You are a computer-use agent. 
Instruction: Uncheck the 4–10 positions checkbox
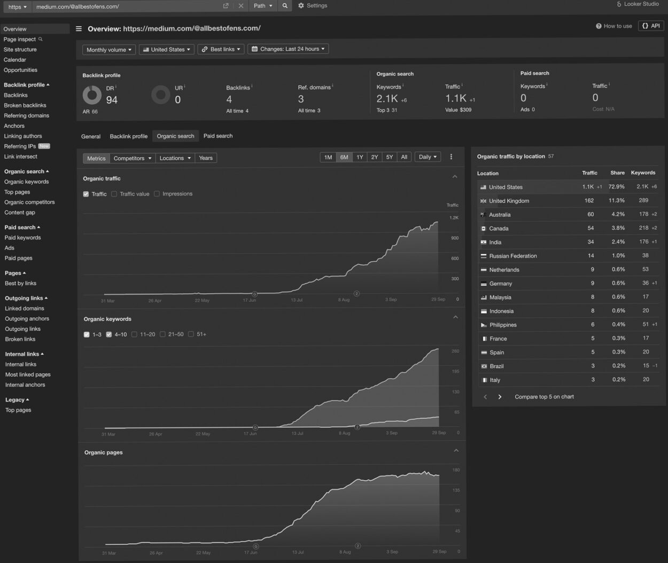point(109,334)
